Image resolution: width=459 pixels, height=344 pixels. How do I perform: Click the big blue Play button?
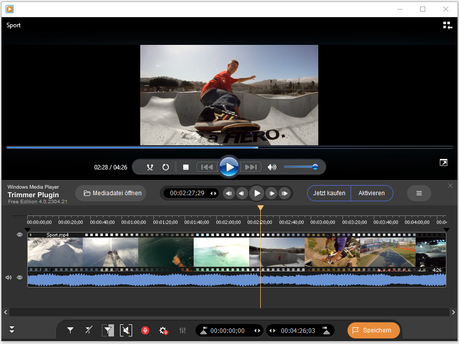[x=229, y=167]
